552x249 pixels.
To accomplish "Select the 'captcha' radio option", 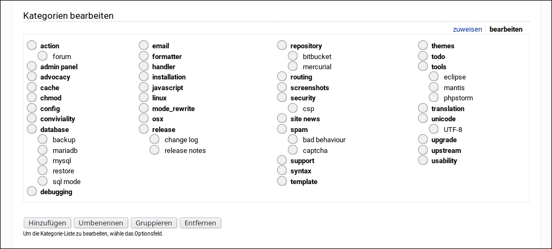I will tap(293, 150).
